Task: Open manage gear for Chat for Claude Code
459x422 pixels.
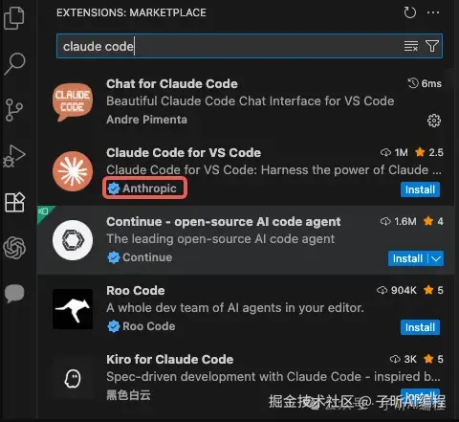Action: click(x=434, y=121)
